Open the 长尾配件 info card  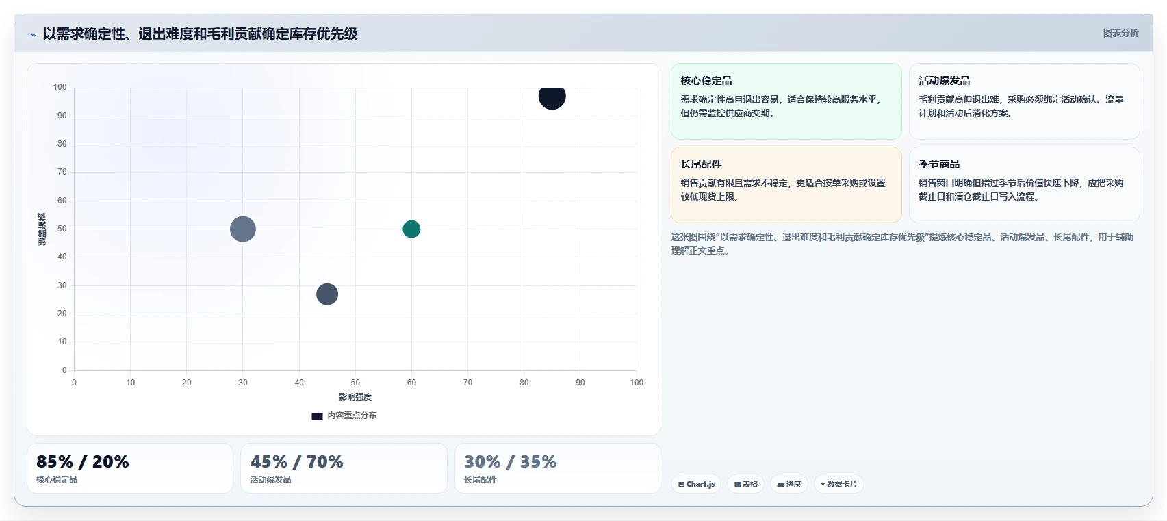coord(786,185)
